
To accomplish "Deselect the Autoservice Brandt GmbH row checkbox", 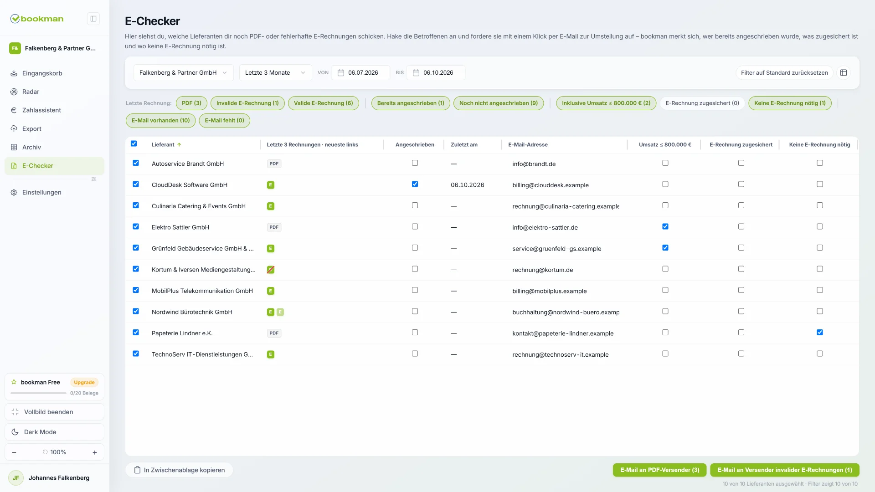I will click(136, 163).
